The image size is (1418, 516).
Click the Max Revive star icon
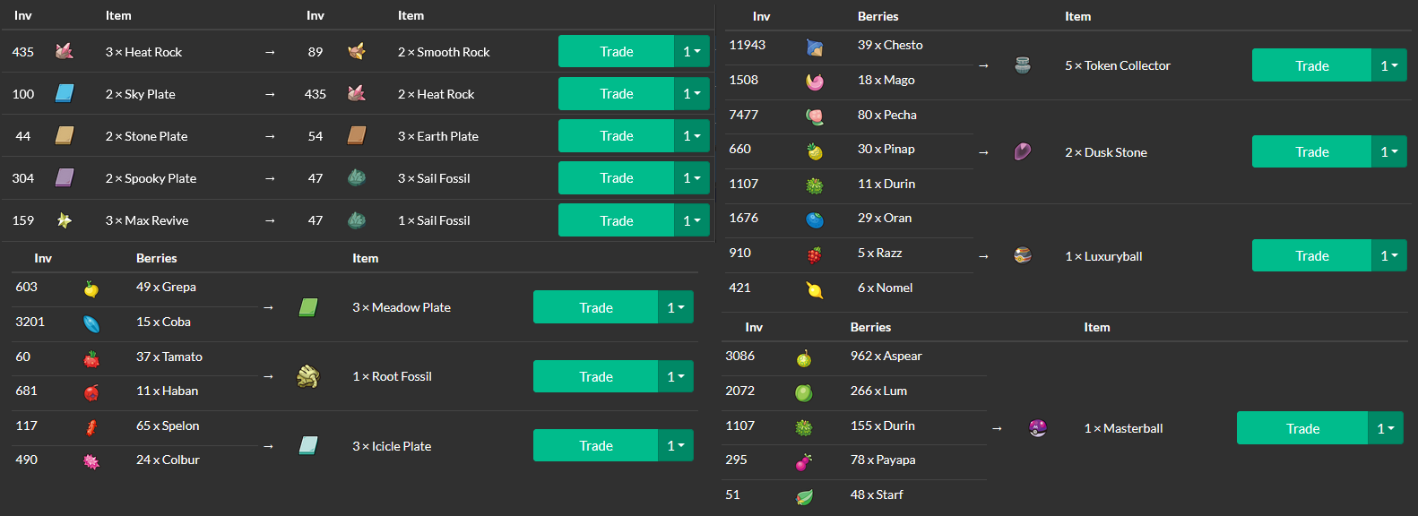[x=65, y=219]
